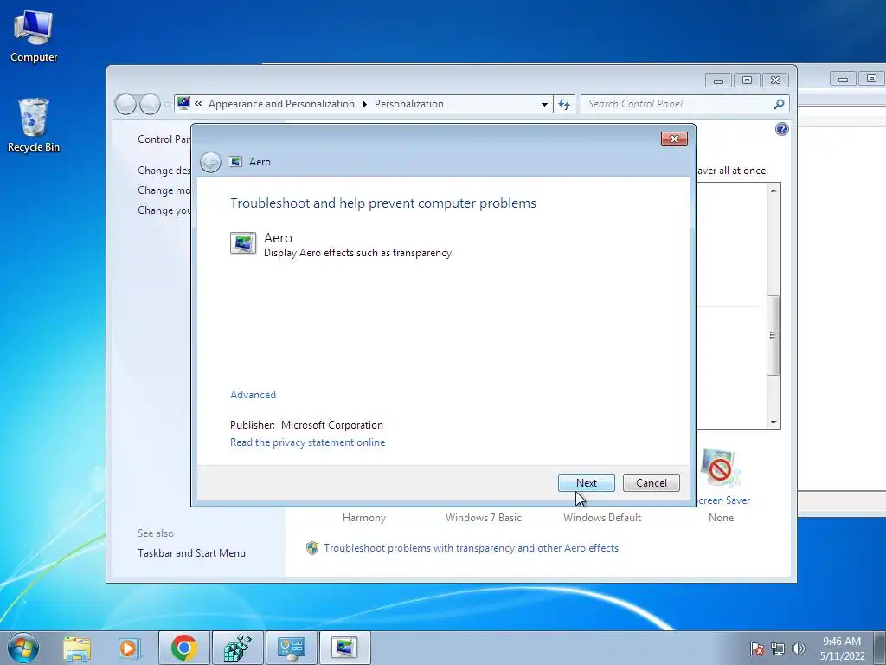The height and width of the screenshot is (665, 886).
Task: Click the network tray icon
Action: [x=778, y=649]
